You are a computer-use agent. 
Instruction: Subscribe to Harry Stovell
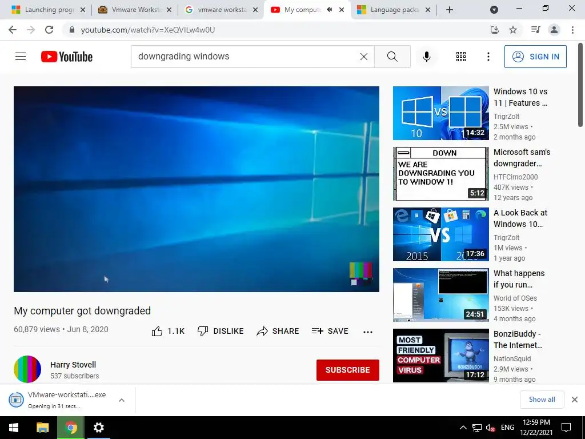pyautogui.click(x=348, y=370)
